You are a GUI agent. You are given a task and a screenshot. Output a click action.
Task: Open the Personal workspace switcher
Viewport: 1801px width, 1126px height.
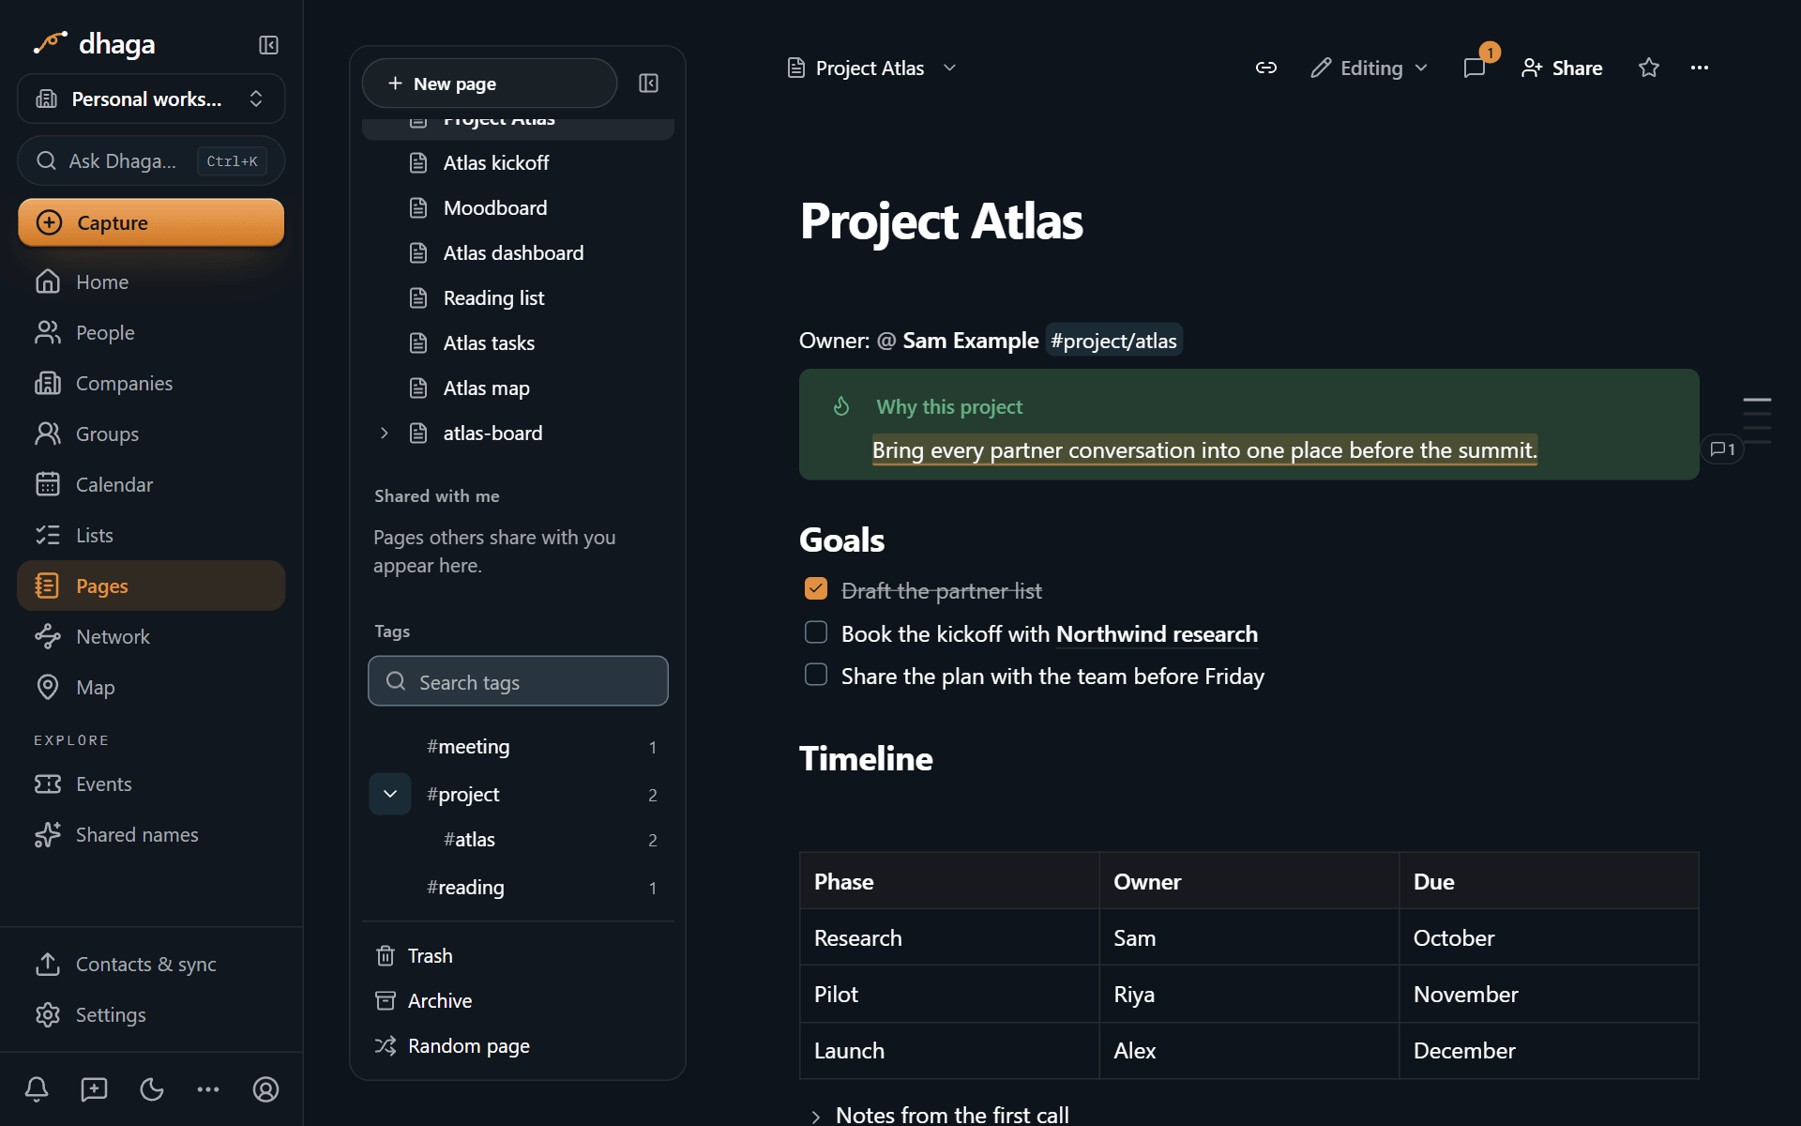151,99
